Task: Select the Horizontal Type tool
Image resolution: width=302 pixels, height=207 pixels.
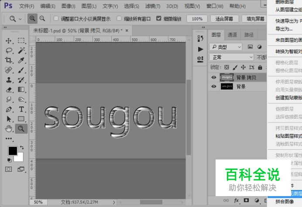Action: pos(21,109)
